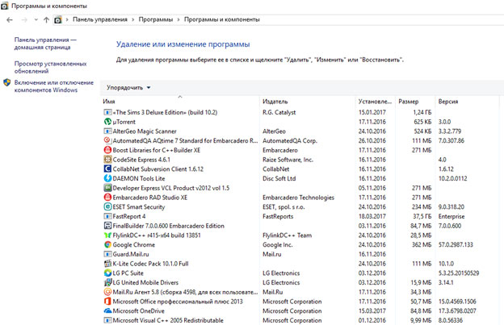Sort by the 'Размер' column header
The image size is (504, 325).
click(x=408, y=102)
